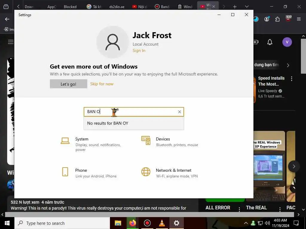
Task: Switch to the Band browser tab
Action: point(162,7)
